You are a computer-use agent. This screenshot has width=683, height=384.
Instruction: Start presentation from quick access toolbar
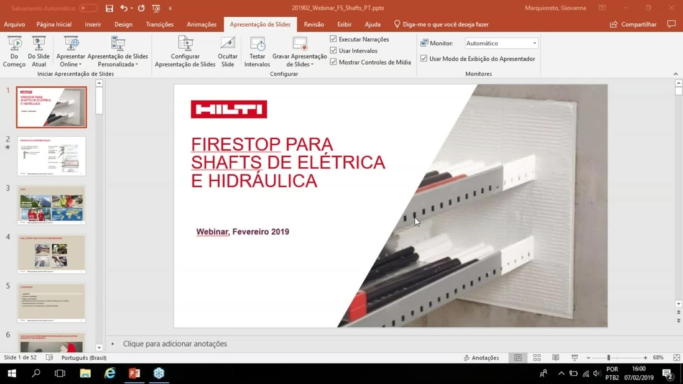156,8
